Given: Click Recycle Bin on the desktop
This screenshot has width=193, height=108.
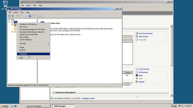Looking at the screenshot, I should (5, 5).
